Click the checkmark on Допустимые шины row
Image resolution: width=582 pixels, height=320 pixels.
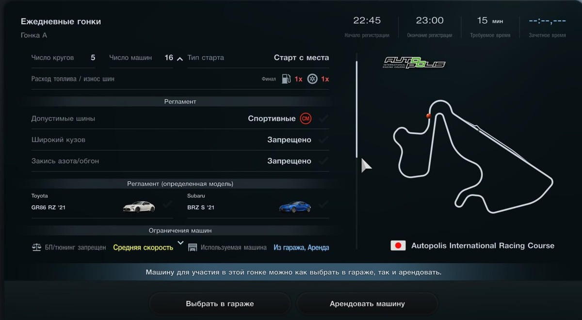[323, 118]
